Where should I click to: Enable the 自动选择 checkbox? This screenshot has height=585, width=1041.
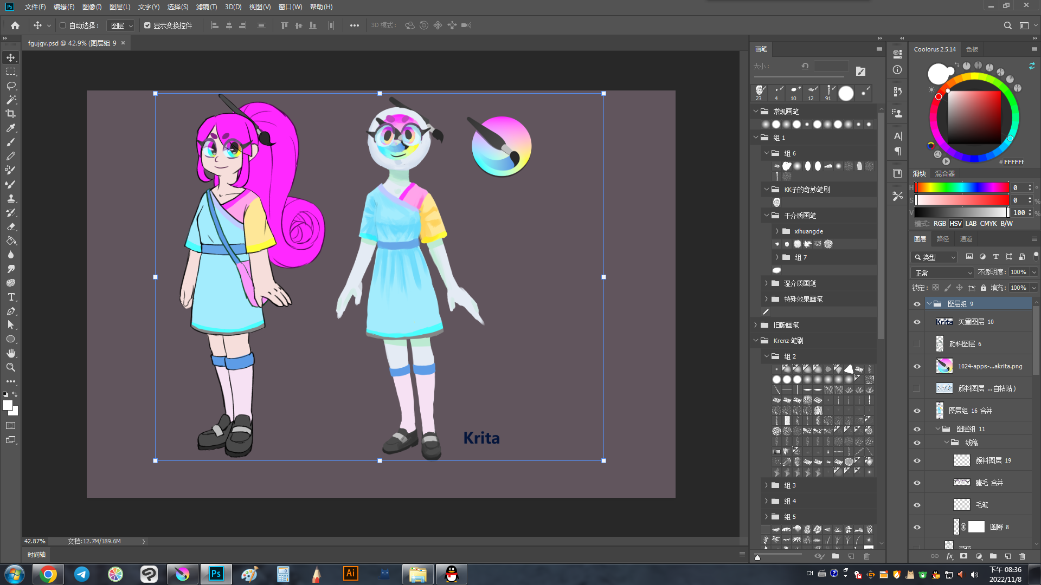[63, 25]
